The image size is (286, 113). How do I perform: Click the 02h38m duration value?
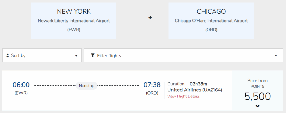coord(198,84)
